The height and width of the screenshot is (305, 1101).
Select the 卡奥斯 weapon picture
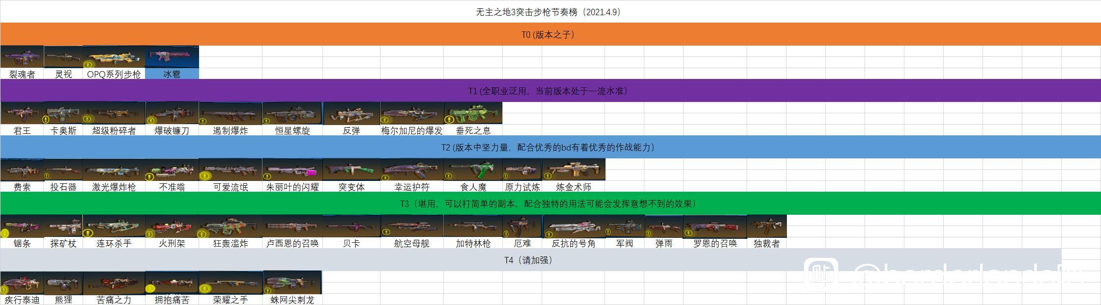pyautogui.click(x=63, y=113)
